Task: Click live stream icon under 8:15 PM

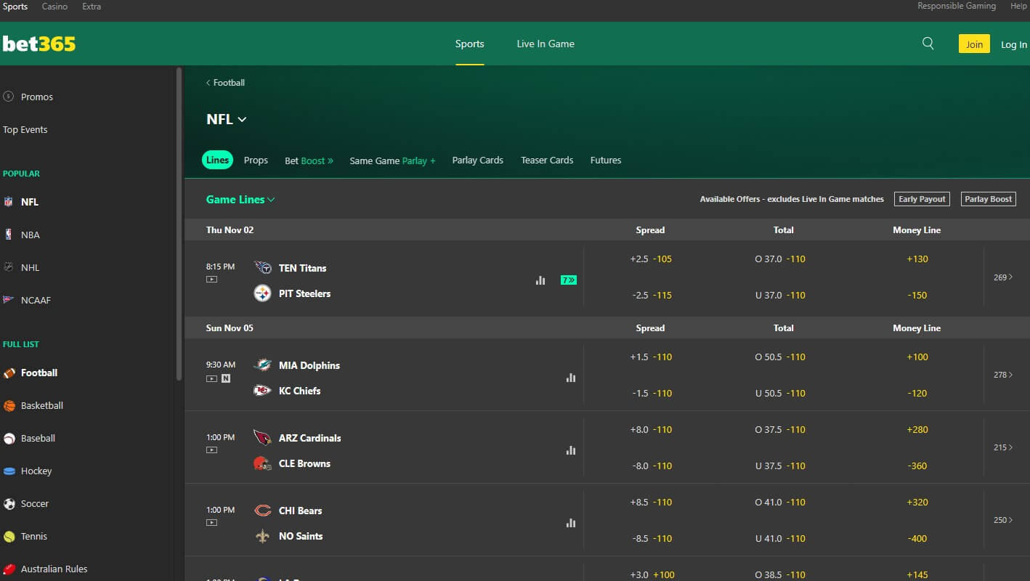Action: [x=211, y=279]
